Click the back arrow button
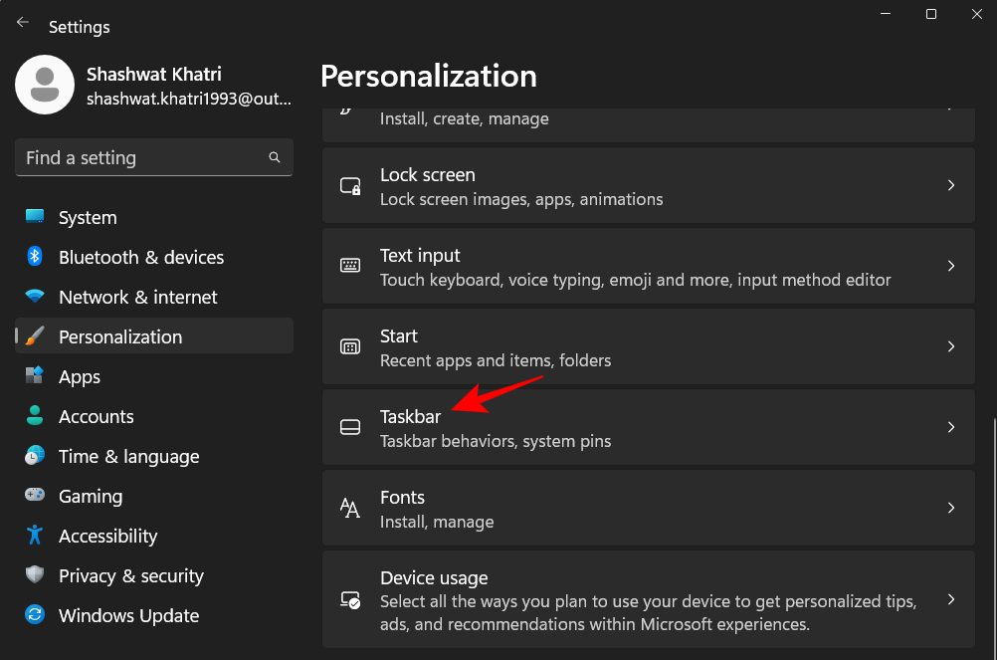The height and width of the screenshot is (660, 997). pyautogui.click(x=22, y=21)
